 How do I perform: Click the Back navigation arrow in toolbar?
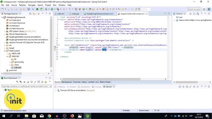[123, 9]
